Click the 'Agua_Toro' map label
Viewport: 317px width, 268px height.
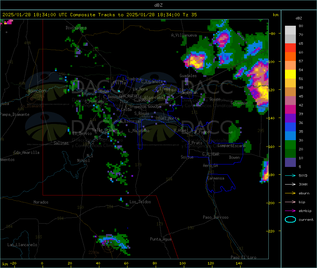pyautogui.click(x=38, y=91)
